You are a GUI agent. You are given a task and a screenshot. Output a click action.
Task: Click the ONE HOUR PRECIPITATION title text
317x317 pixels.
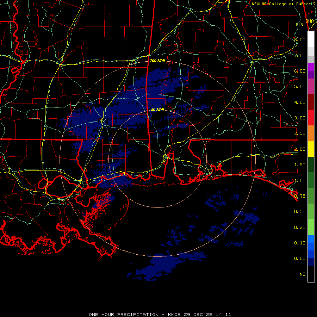(x=124, y=315)
